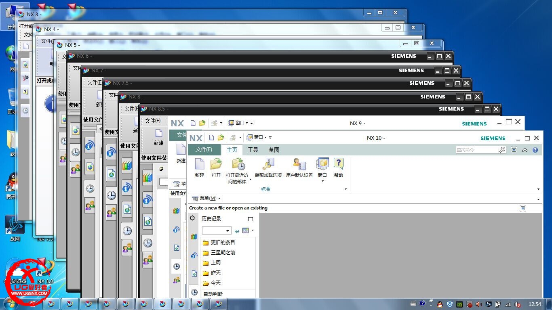Click the 12:54 system clock
This screenshot has height=310, width=552.
pyautogui.click(x=535, y=304)
